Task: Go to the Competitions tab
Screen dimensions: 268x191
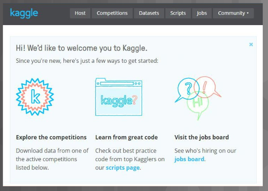Action: tap(112, 13)
